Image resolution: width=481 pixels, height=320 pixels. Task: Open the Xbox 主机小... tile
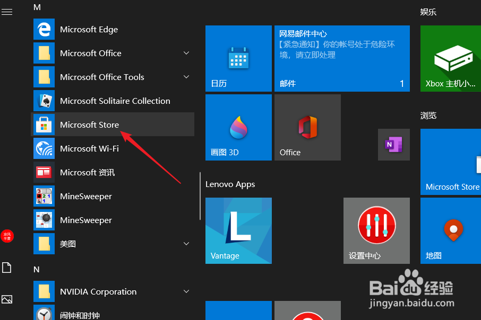click(x=451, y=58)
